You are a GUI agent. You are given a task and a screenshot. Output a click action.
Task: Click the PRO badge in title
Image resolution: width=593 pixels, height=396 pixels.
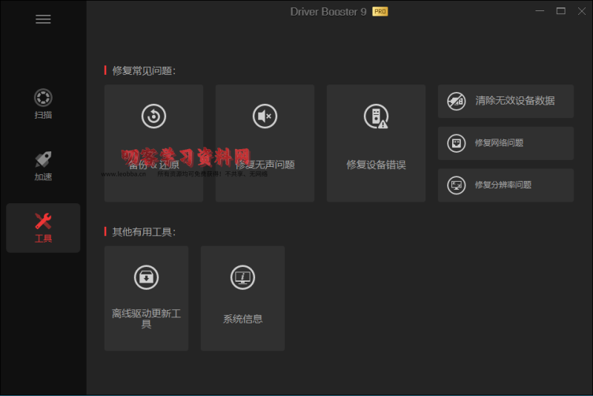[380, 12]
